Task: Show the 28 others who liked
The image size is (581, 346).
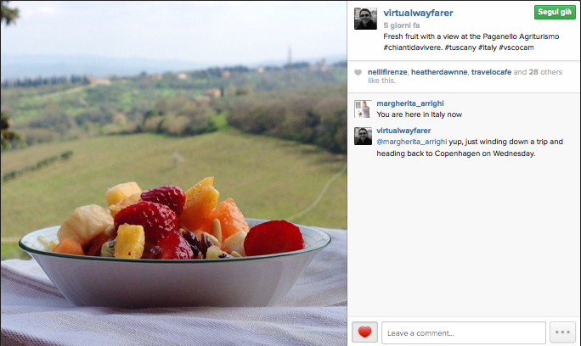Action: [545, 72]
